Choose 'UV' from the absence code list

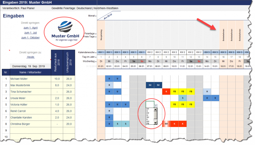pos(148,109)
